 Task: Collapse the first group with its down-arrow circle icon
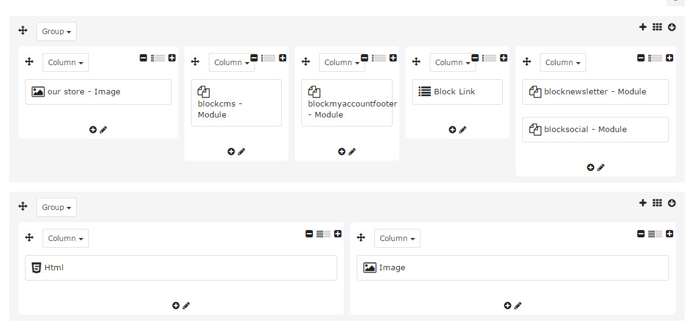tap(672, 27)
